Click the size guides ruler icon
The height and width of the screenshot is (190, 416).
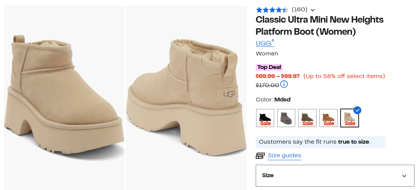pos(260,156)
